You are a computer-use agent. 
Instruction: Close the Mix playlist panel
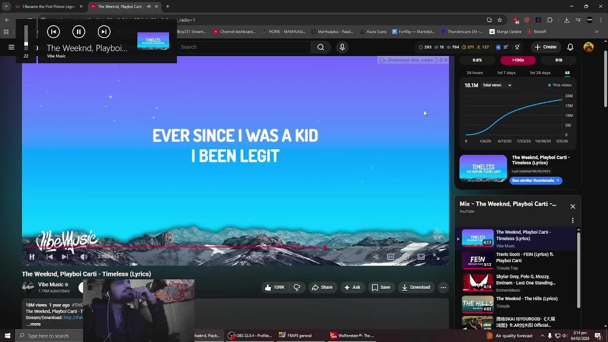pos(573,207)
